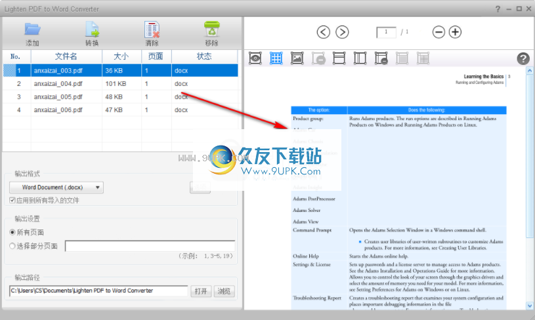Click the page range input field

point(150,246)
